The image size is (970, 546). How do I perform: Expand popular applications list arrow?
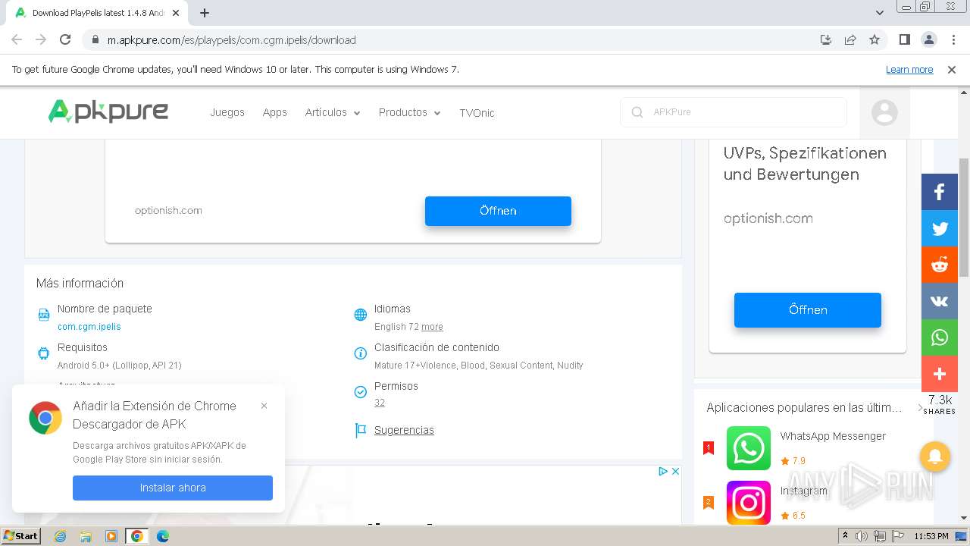tap(920, 408)
